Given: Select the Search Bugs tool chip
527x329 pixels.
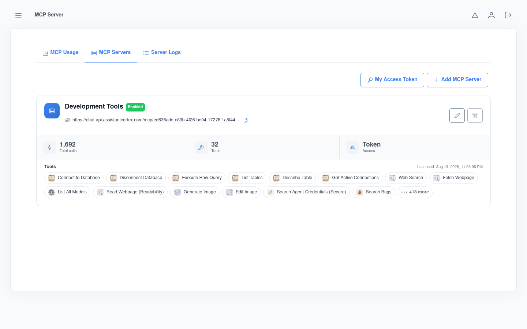Looking at the screenshot, I should tap(374, 192).
